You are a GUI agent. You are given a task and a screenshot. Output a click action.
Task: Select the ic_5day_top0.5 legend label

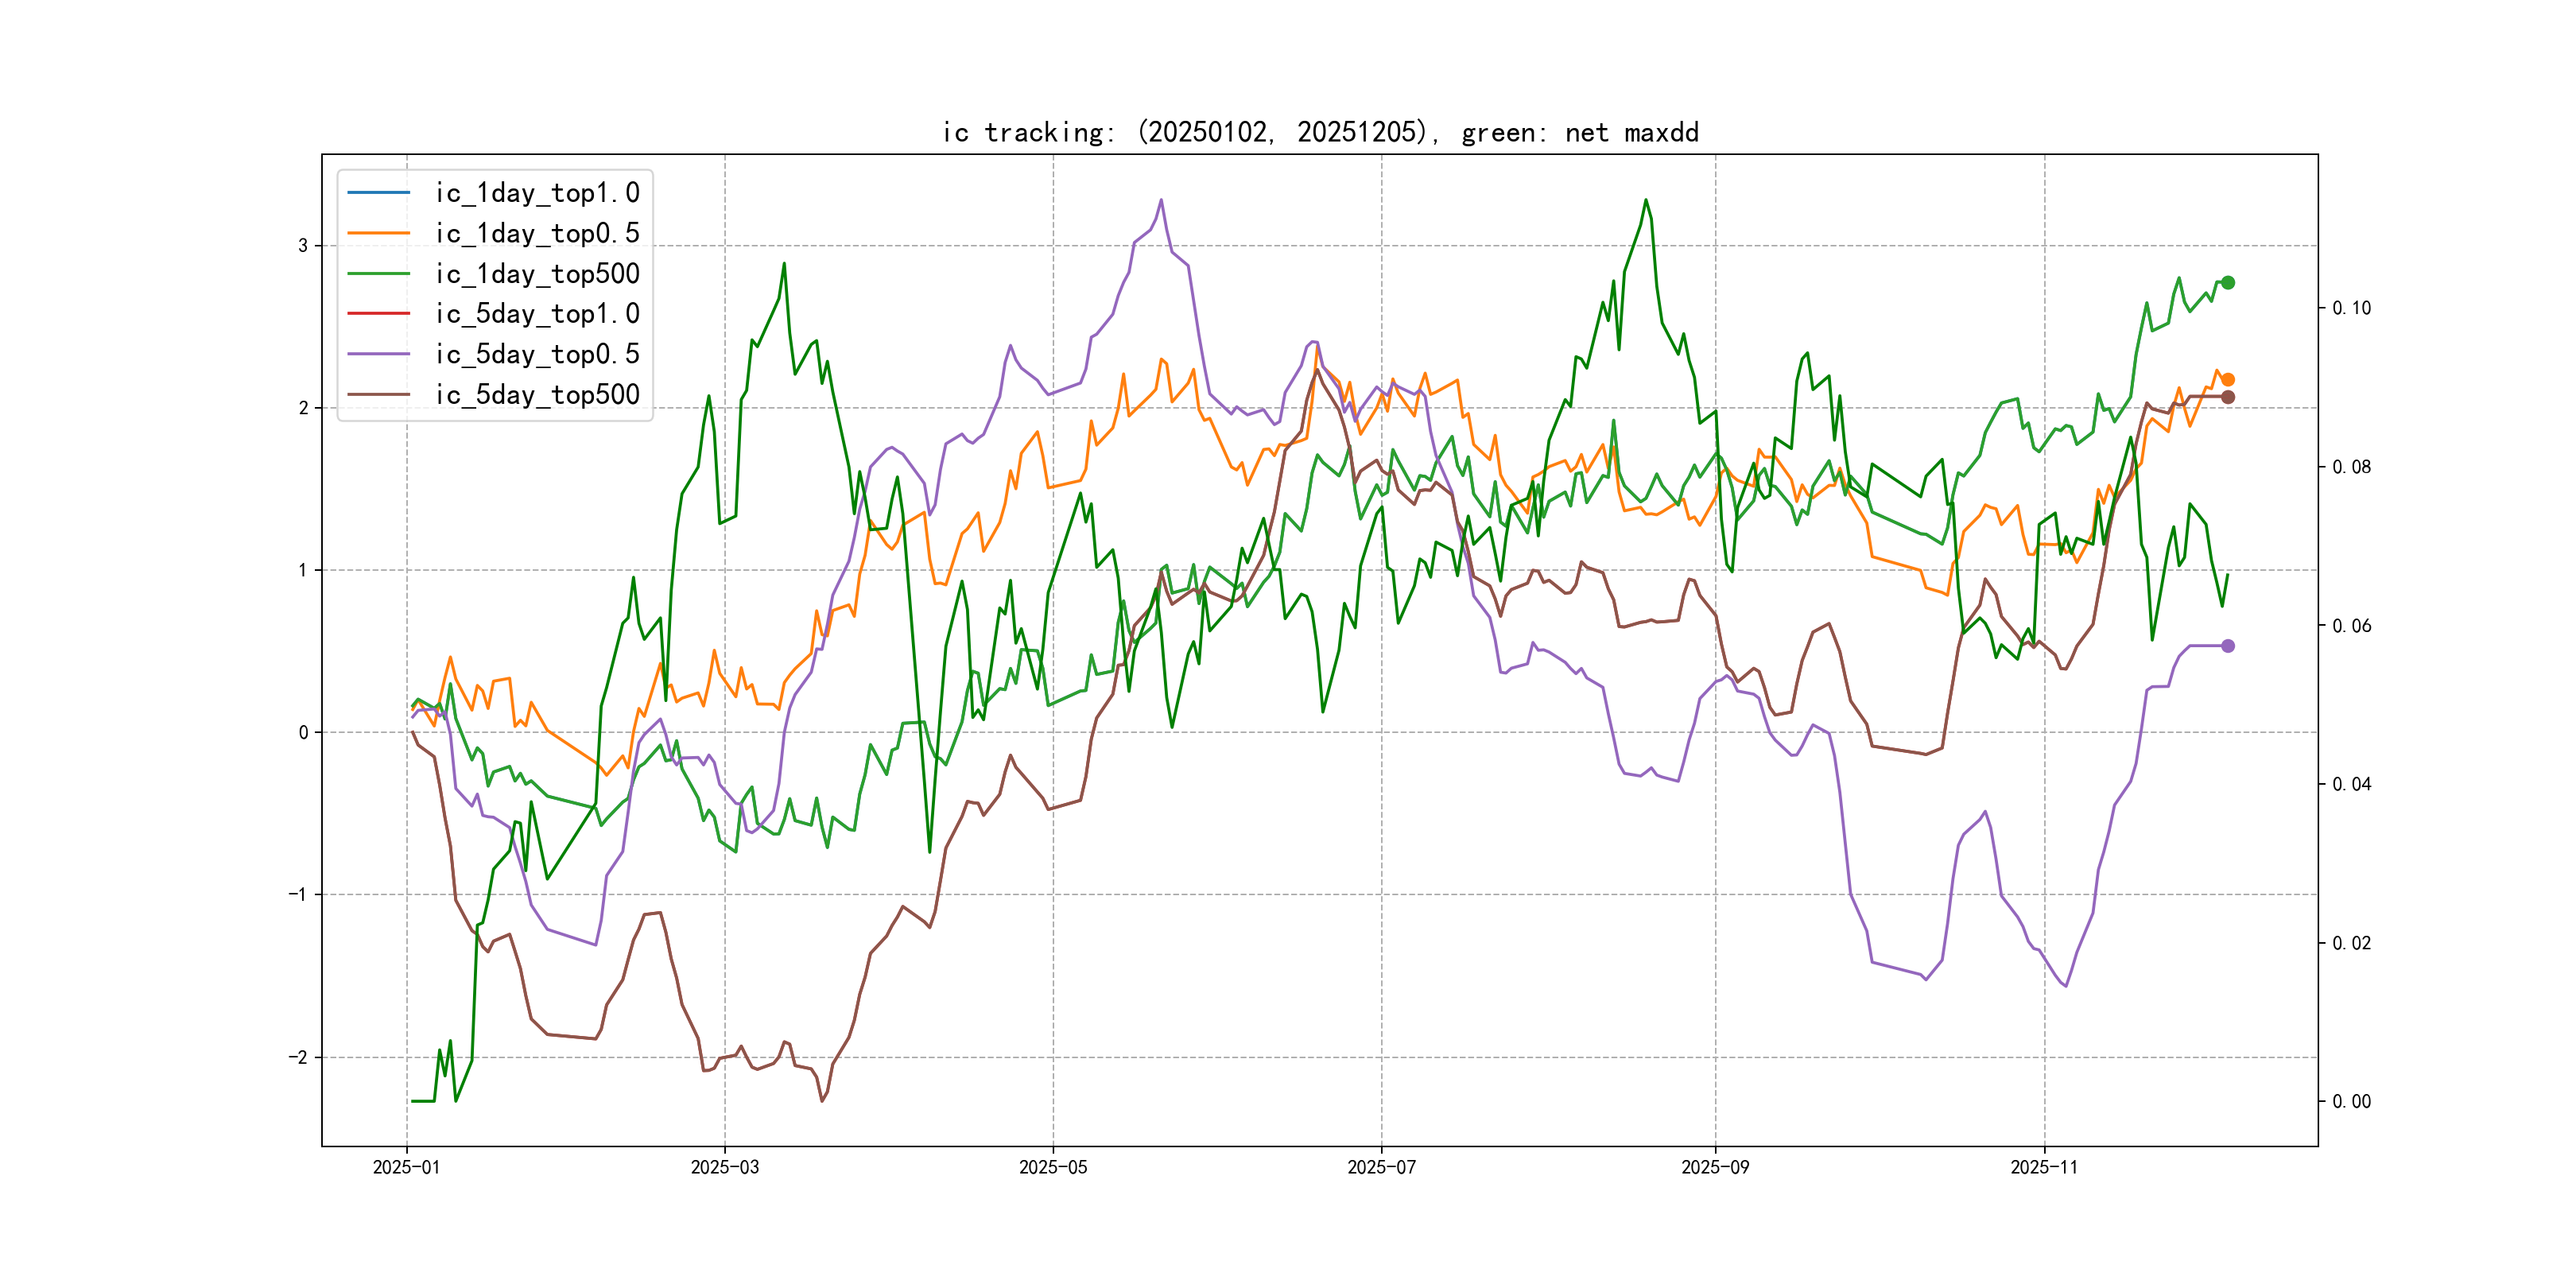537,354
